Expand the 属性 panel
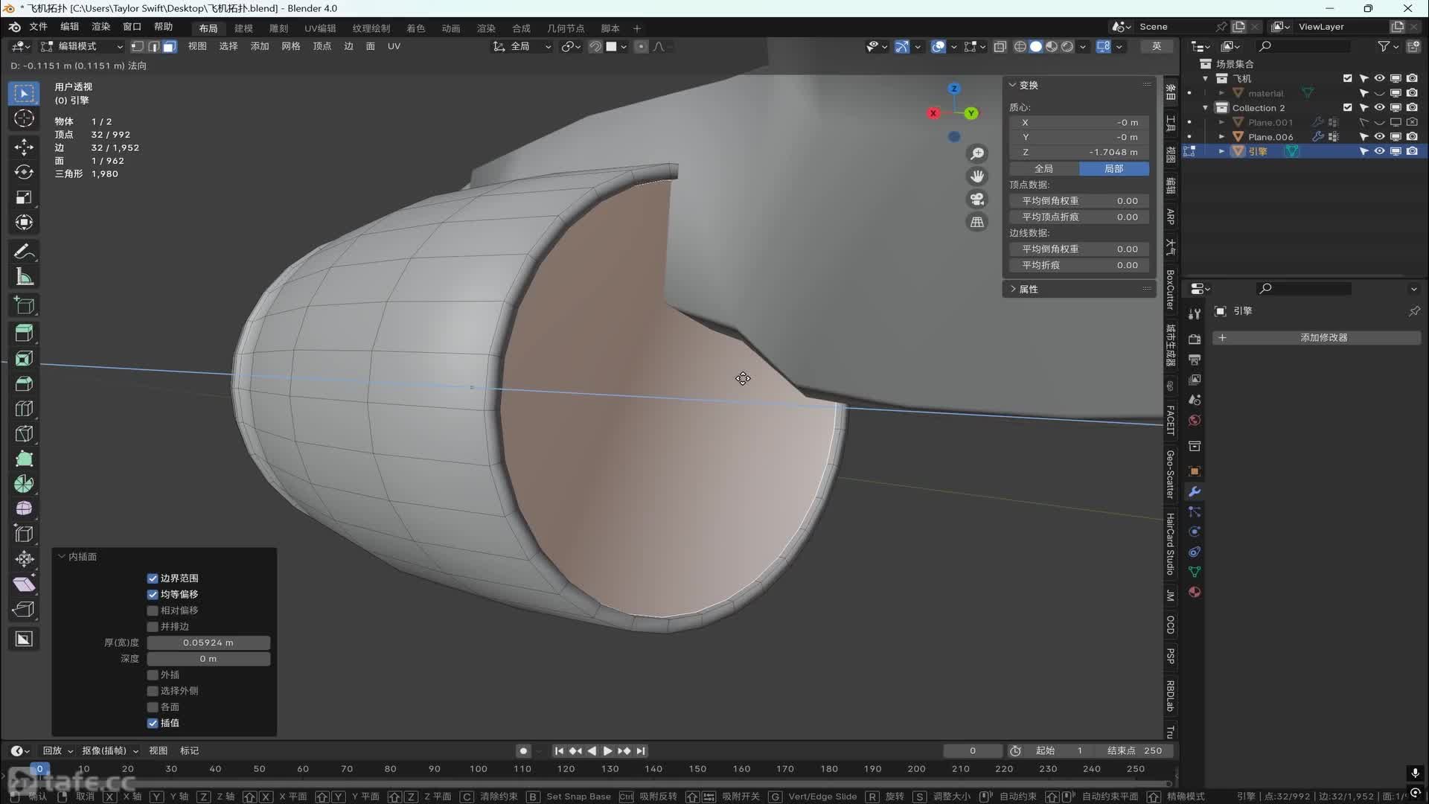This screenshot has height=804, width=1429. [x=1029, y=289]
